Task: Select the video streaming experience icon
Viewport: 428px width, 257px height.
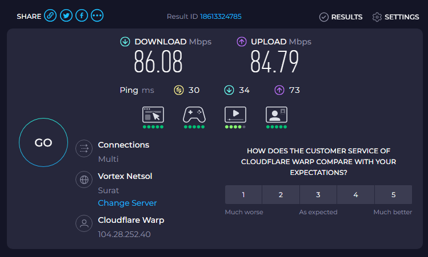Action: pos(235,115)
